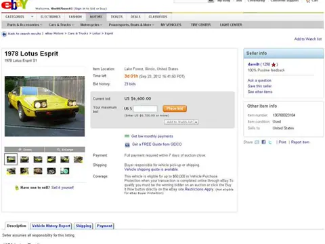Viewport: 325px width, 244px height.
Task: Click the maximum bid input field
Action: [x=145, y=108]
